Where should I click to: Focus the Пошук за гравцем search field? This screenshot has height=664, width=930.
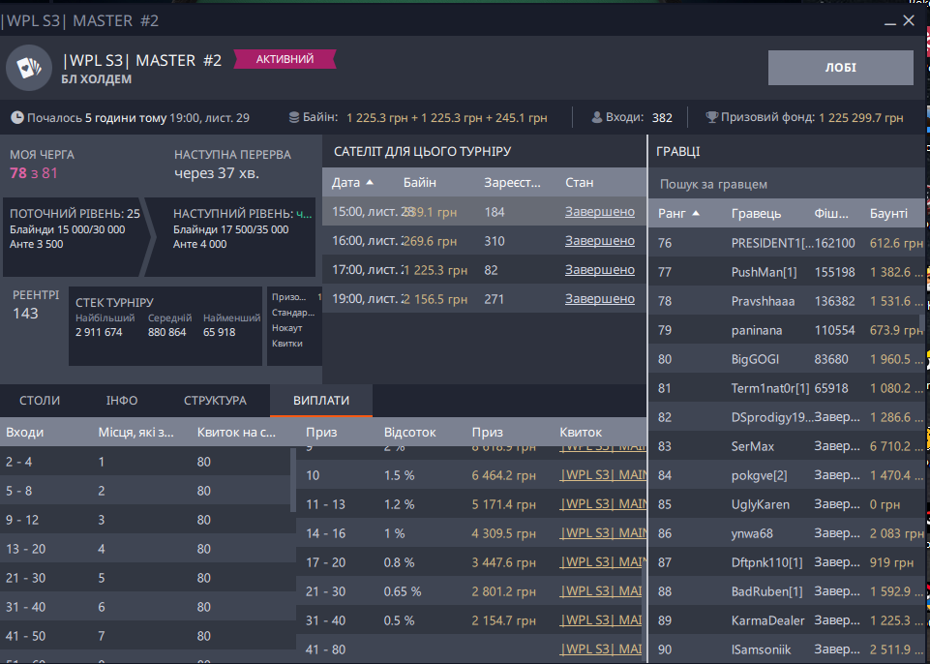coord(784,184)
